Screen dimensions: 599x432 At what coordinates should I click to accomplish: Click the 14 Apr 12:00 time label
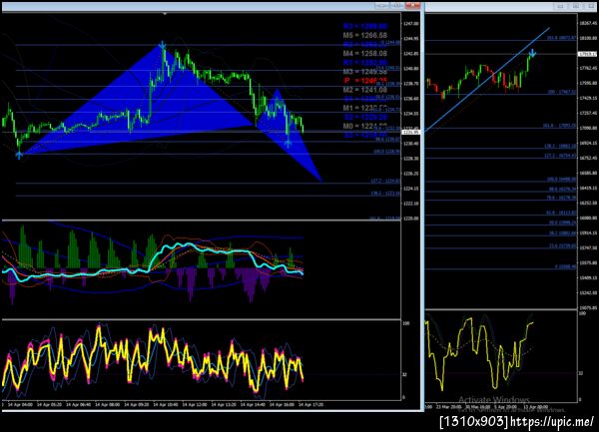195,404
